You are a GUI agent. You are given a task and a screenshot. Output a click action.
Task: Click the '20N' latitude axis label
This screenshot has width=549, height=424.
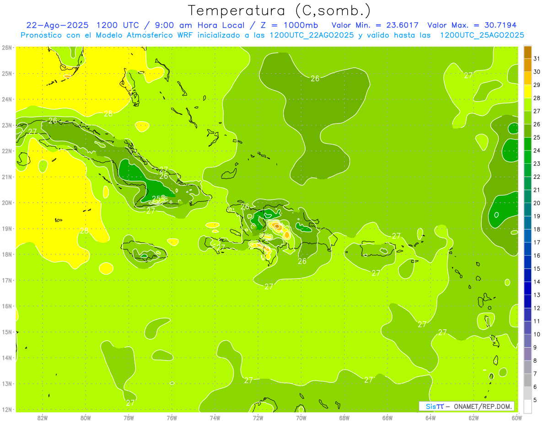click(x=7, y=203)
